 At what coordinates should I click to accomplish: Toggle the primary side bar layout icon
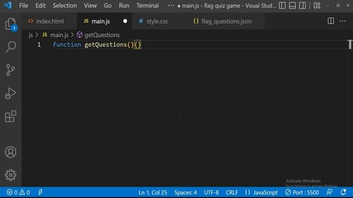(282, 5)
